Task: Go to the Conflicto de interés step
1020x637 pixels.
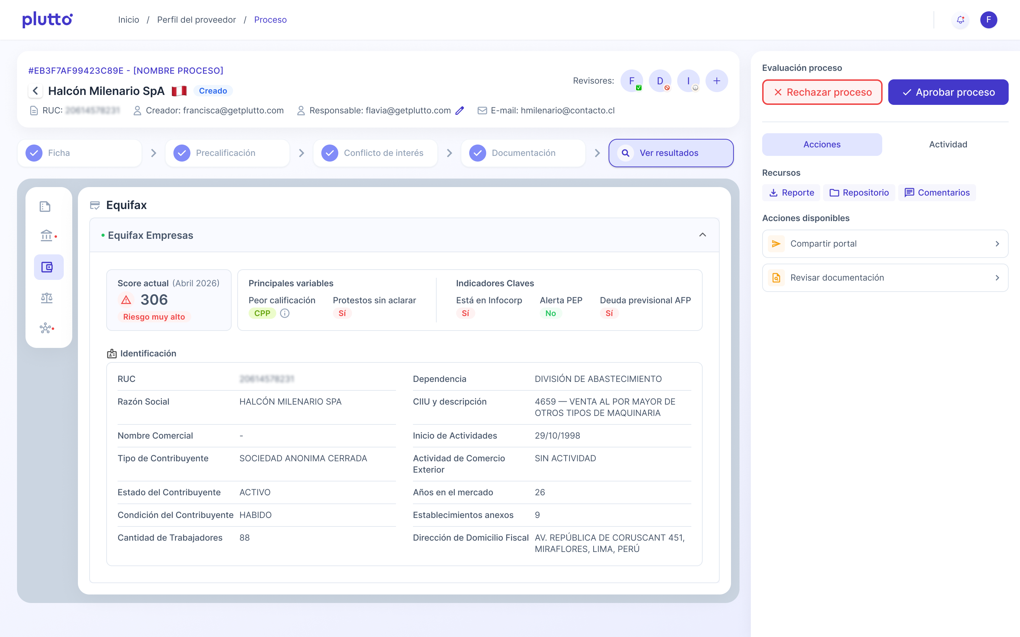Action: (375, 153)
